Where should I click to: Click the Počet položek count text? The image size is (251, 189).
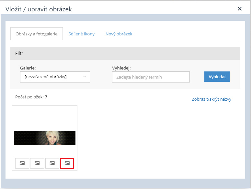pos(31,97)
